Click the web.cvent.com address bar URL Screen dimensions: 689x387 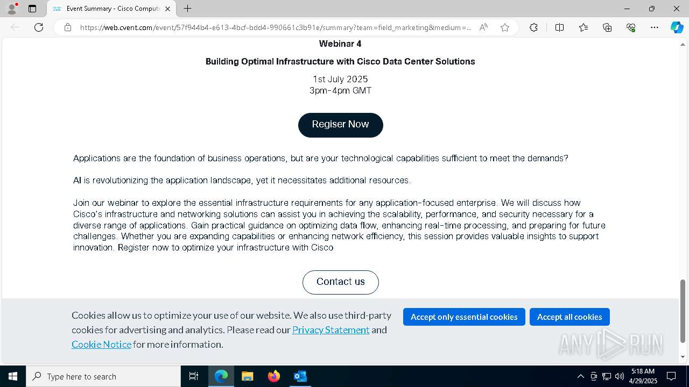click(x=276, y=27)
